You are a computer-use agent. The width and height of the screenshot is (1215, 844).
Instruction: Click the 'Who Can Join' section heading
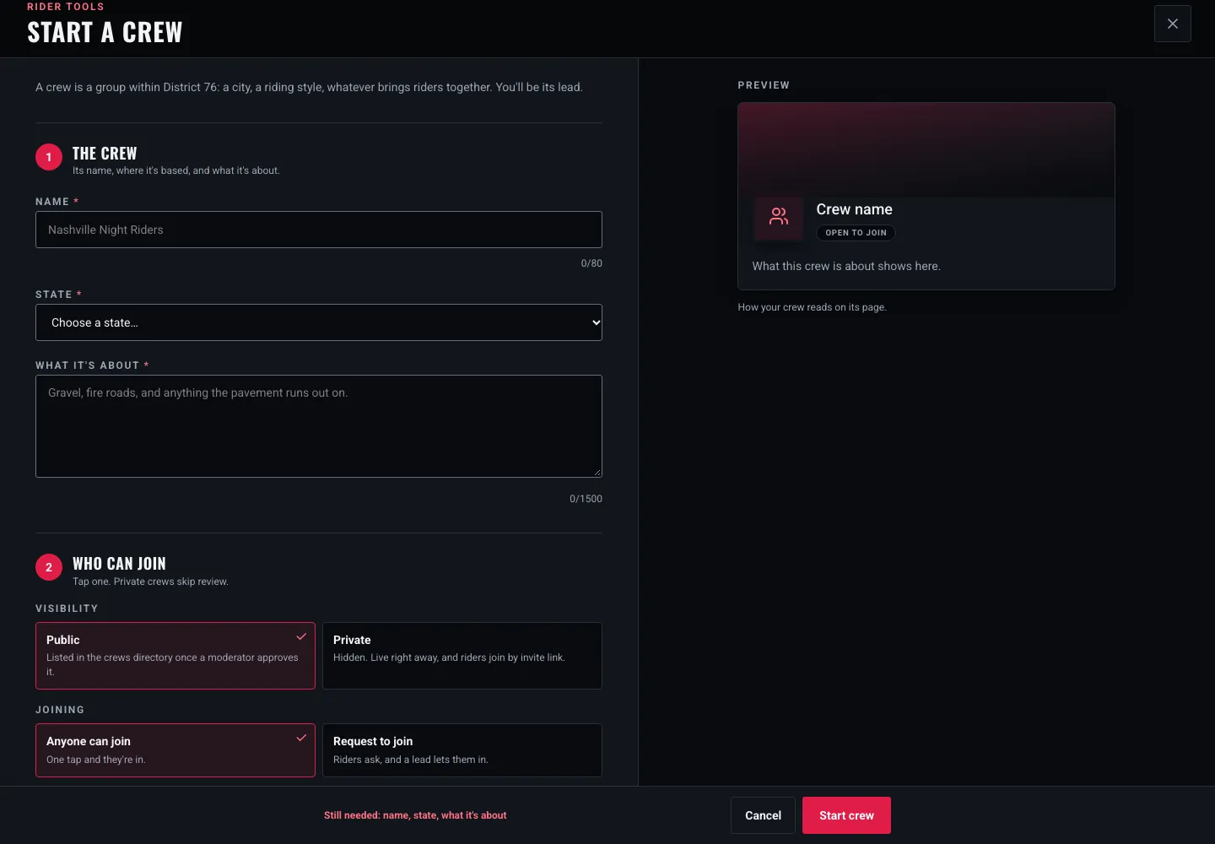pos(119,564)
